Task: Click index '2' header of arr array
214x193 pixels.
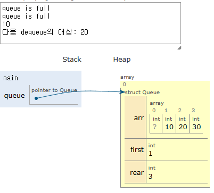Action: pyautogui.click(x=180, y=111)
